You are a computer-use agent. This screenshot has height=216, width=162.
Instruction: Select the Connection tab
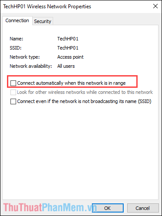[x=17, y=20]
